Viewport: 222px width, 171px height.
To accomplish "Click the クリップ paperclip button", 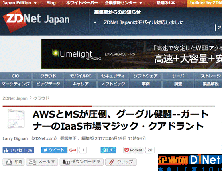I will [121, 162].
